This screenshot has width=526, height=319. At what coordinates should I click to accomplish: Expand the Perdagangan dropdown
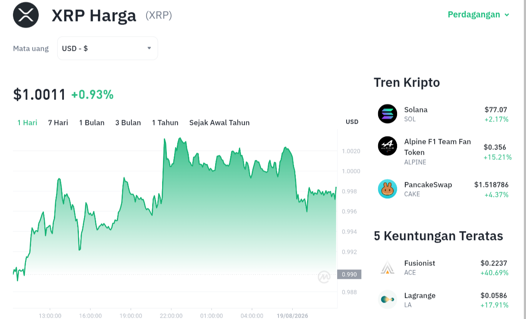(x=479, y=15)
